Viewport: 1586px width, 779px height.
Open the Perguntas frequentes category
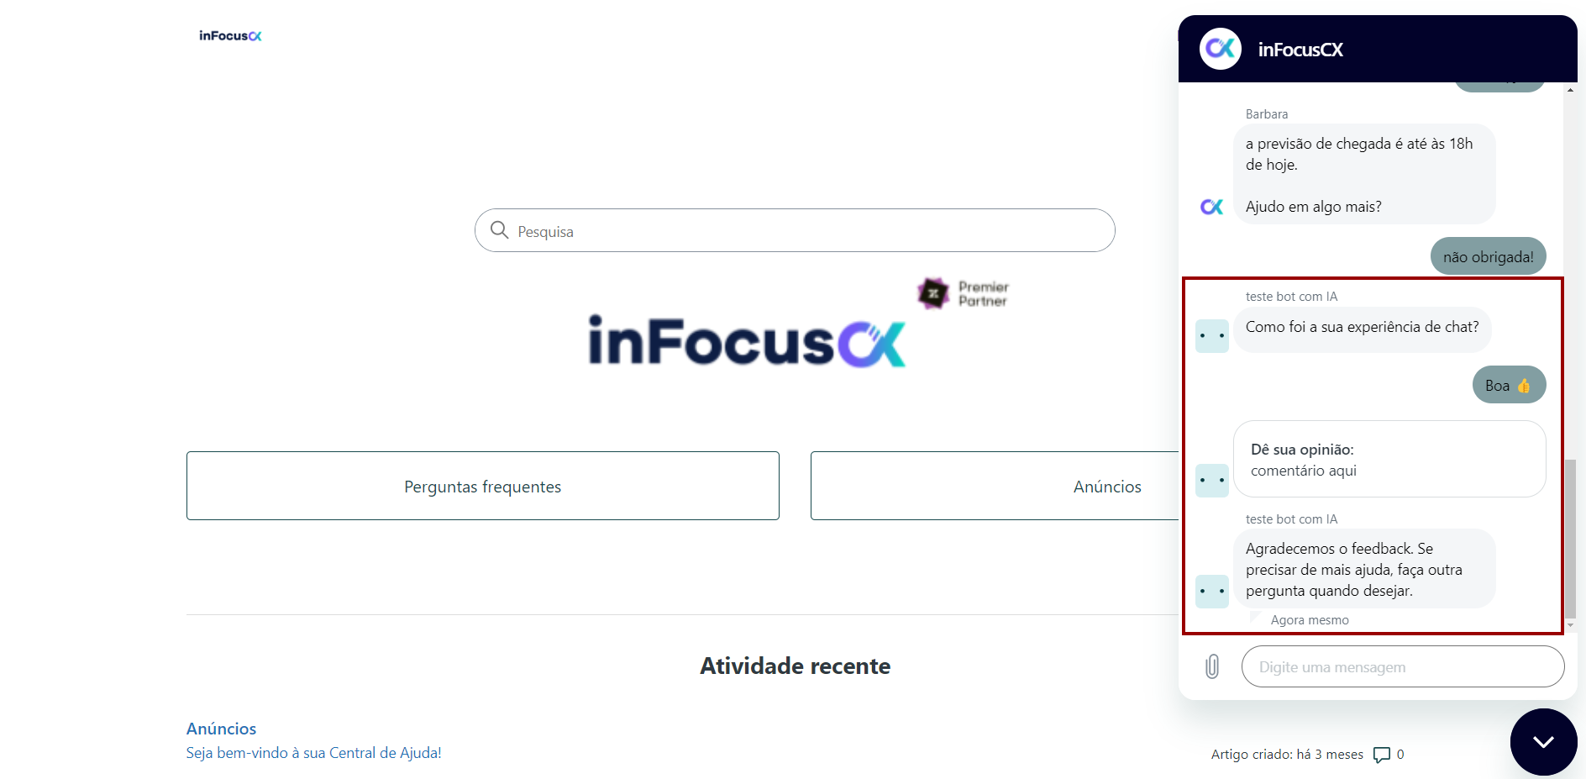coord(482,486)
